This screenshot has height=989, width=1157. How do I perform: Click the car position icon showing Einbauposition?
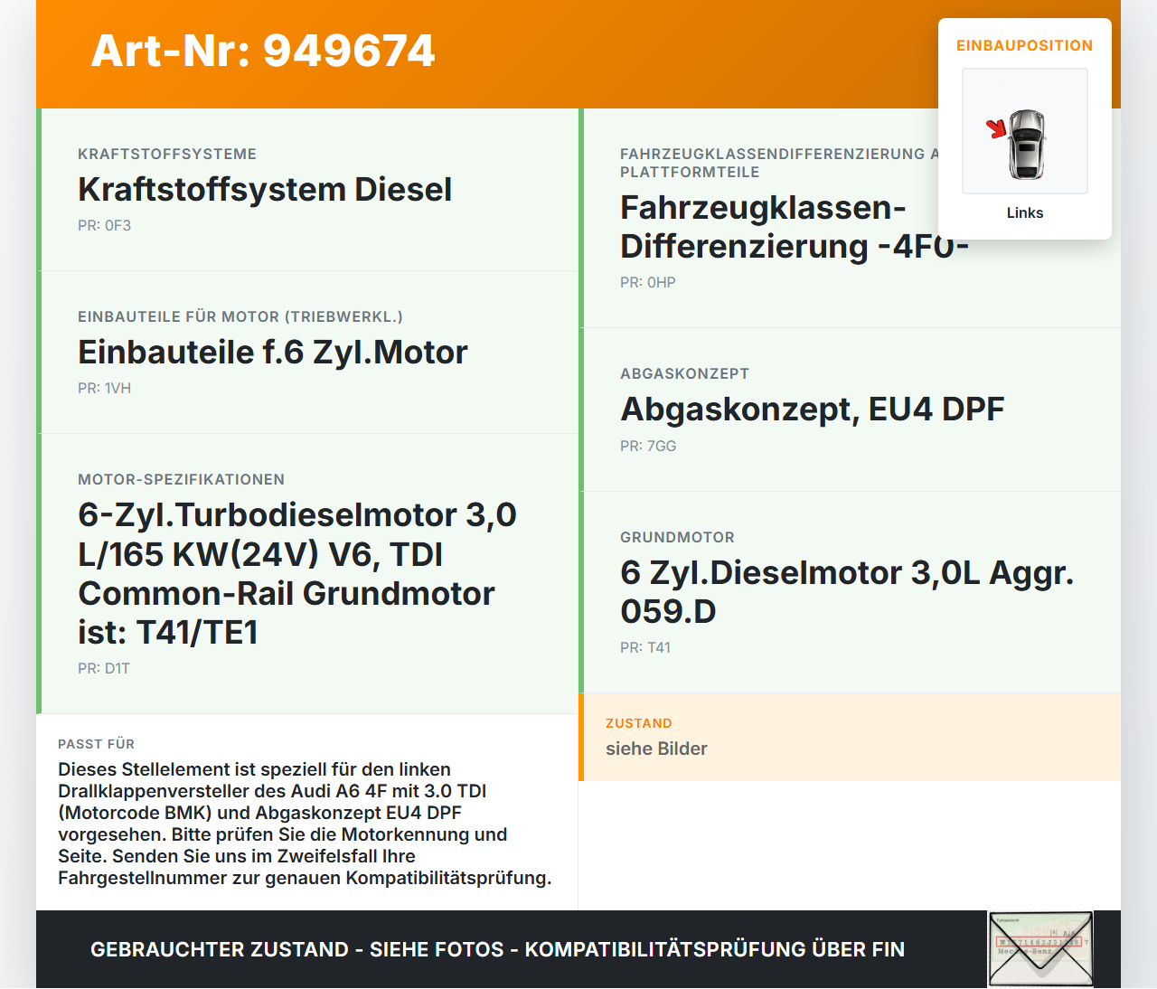point(1024,131)
